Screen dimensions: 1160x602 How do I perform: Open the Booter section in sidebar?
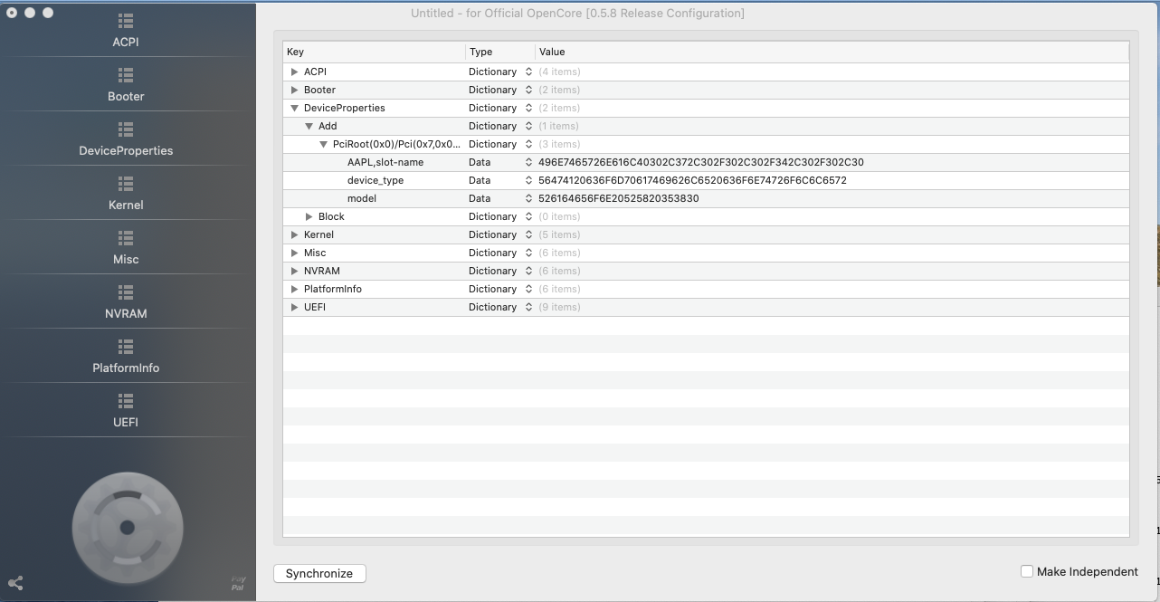(x=126, y=85)
